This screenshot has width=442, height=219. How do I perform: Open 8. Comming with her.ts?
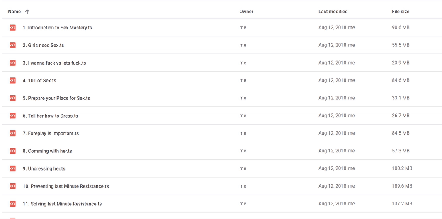click(47, 151)
